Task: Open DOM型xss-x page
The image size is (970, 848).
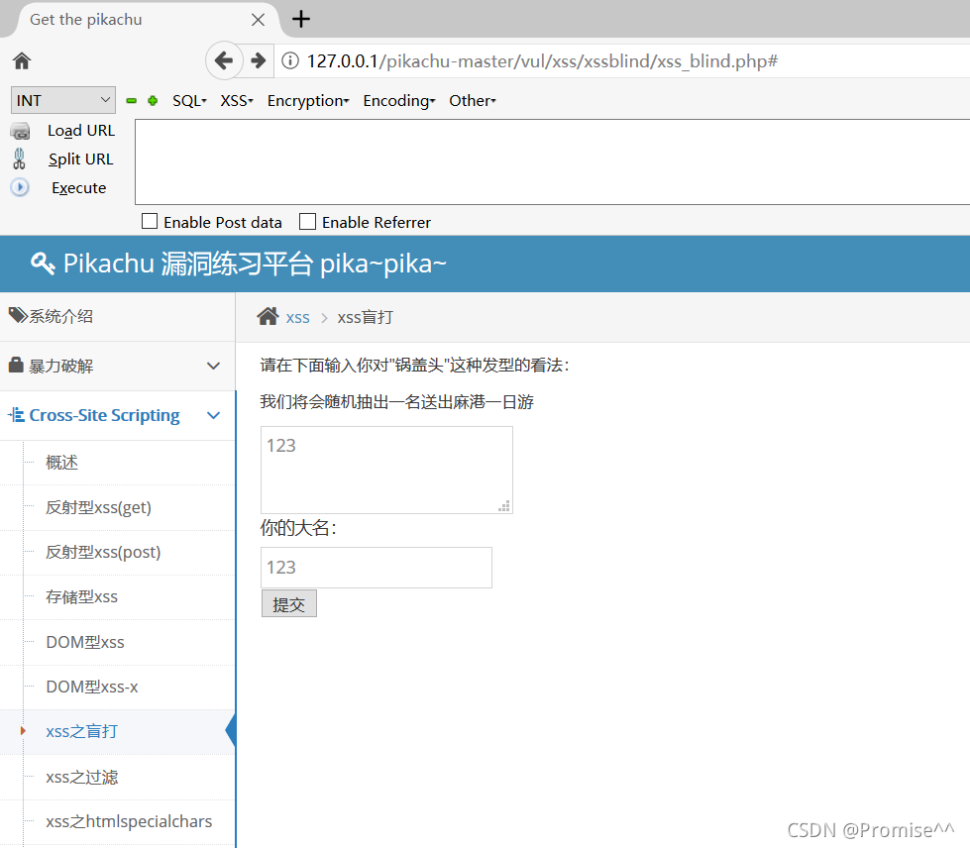Action: click(92, 687)
